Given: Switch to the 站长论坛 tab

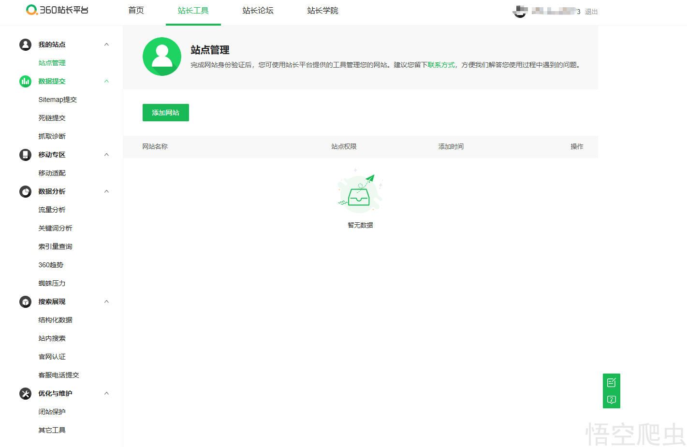Looking at the screenshot, I should click(258, 11).
